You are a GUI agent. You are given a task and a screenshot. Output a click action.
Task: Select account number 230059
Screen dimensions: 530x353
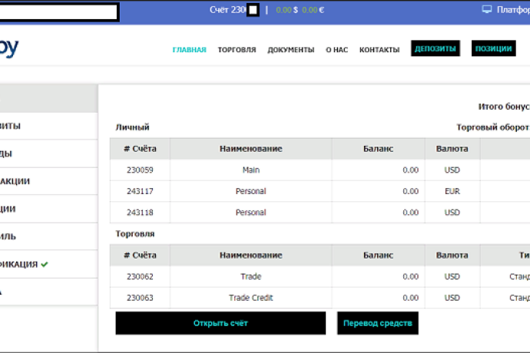click(x=140, y=170)
